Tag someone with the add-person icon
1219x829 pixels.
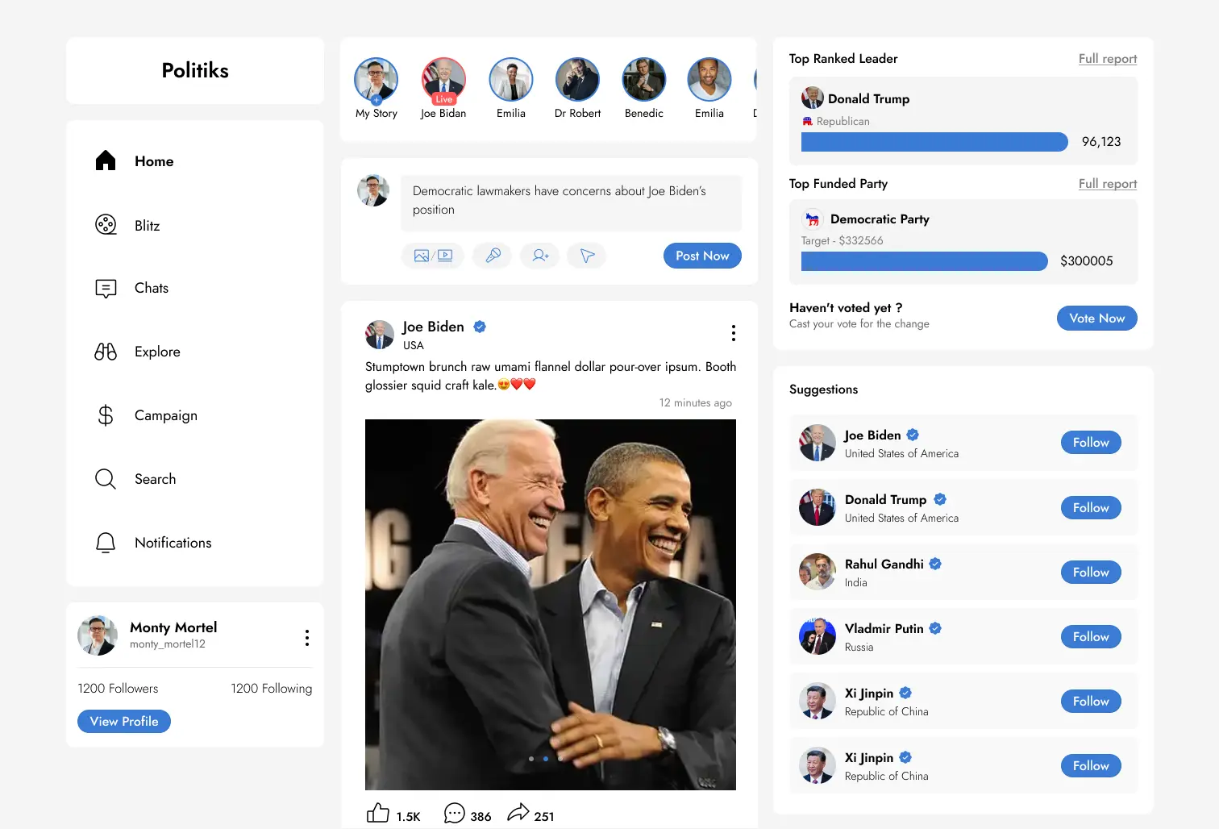pyautogui.click(x=539, y=256)
